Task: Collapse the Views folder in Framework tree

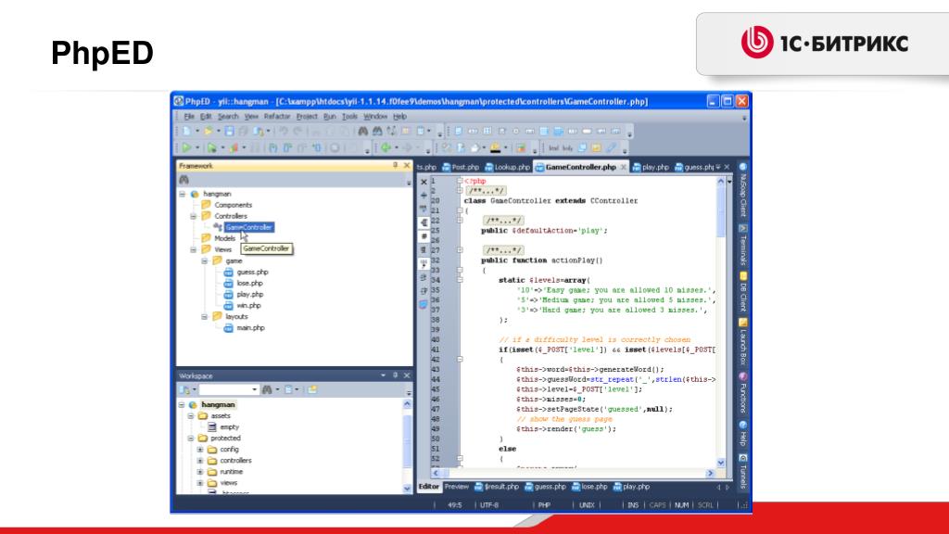Action: [194, 249]
